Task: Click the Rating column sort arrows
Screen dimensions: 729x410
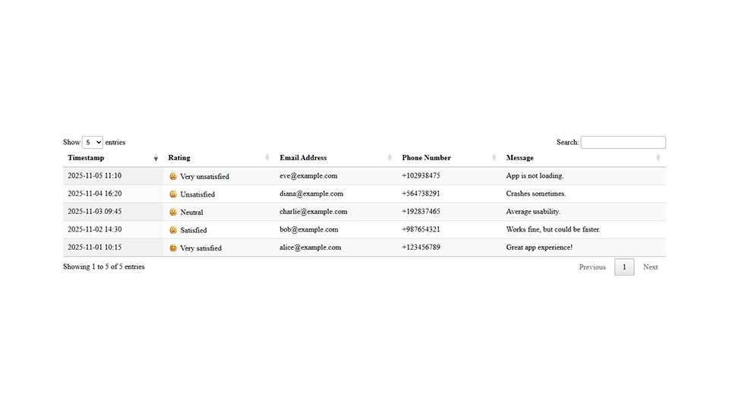Action: click(x=267, y=158)
